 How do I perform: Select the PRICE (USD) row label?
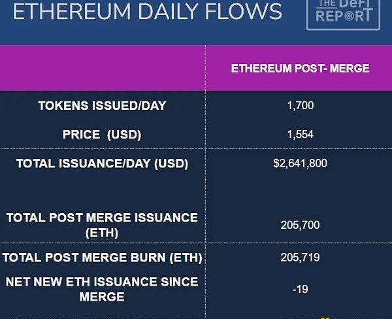point(102,135)
